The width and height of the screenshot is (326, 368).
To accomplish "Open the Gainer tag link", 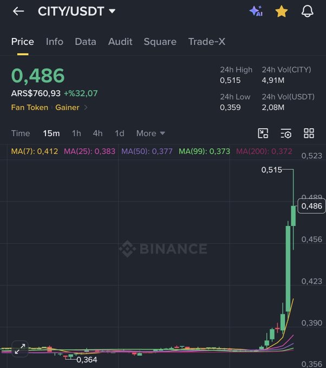I will pyautogui.click(x=67, y=108).
